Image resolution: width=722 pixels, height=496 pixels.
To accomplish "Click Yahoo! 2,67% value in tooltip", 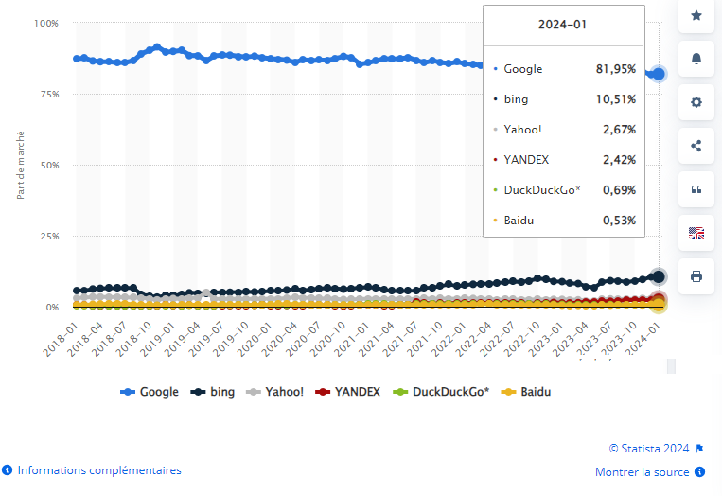I will (x=619, y=130).
